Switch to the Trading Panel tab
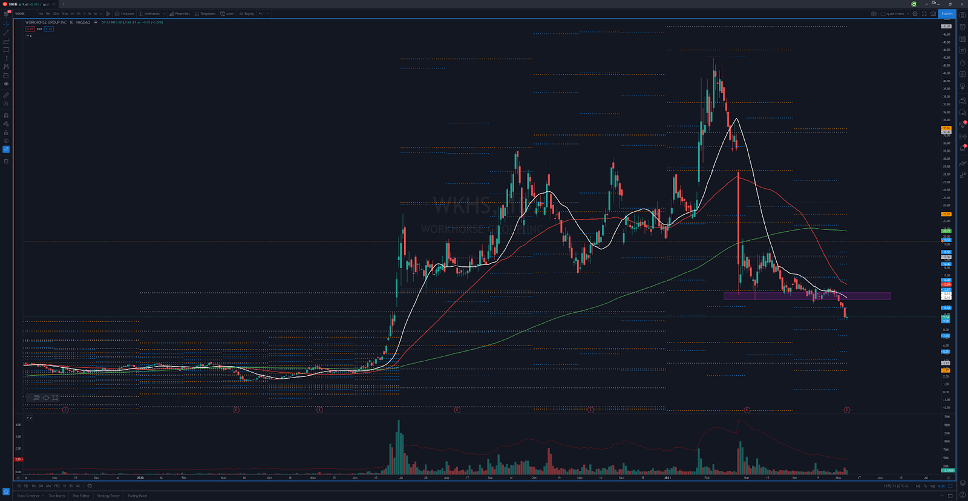This screenshot has height=501, width=968. tap(137, 496)
